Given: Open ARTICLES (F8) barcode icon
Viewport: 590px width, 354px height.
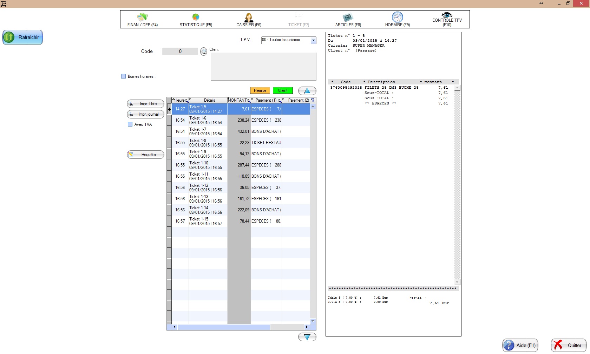Looking at the screenshot, I should pos(348,18).
